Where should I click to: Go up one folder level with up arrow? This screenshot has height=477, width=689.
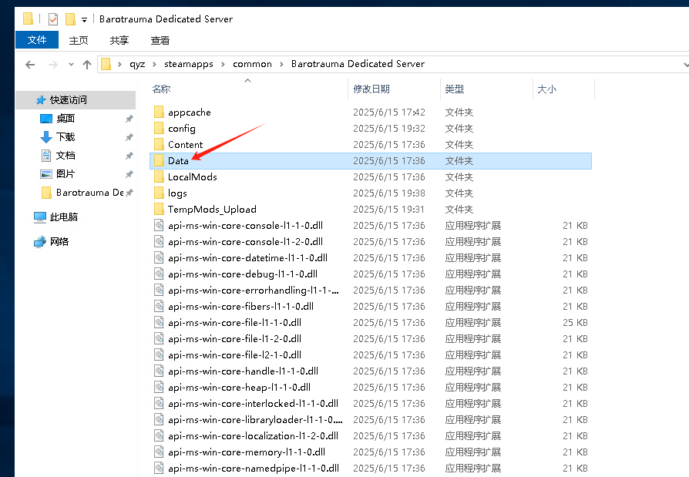(87, 65)
